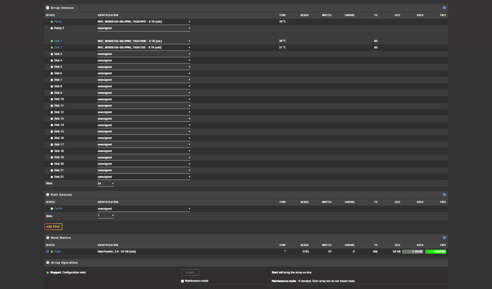Click the status square beside Disk 17
Viewport: 492px width, 289px height.
[x=52, y=144]
